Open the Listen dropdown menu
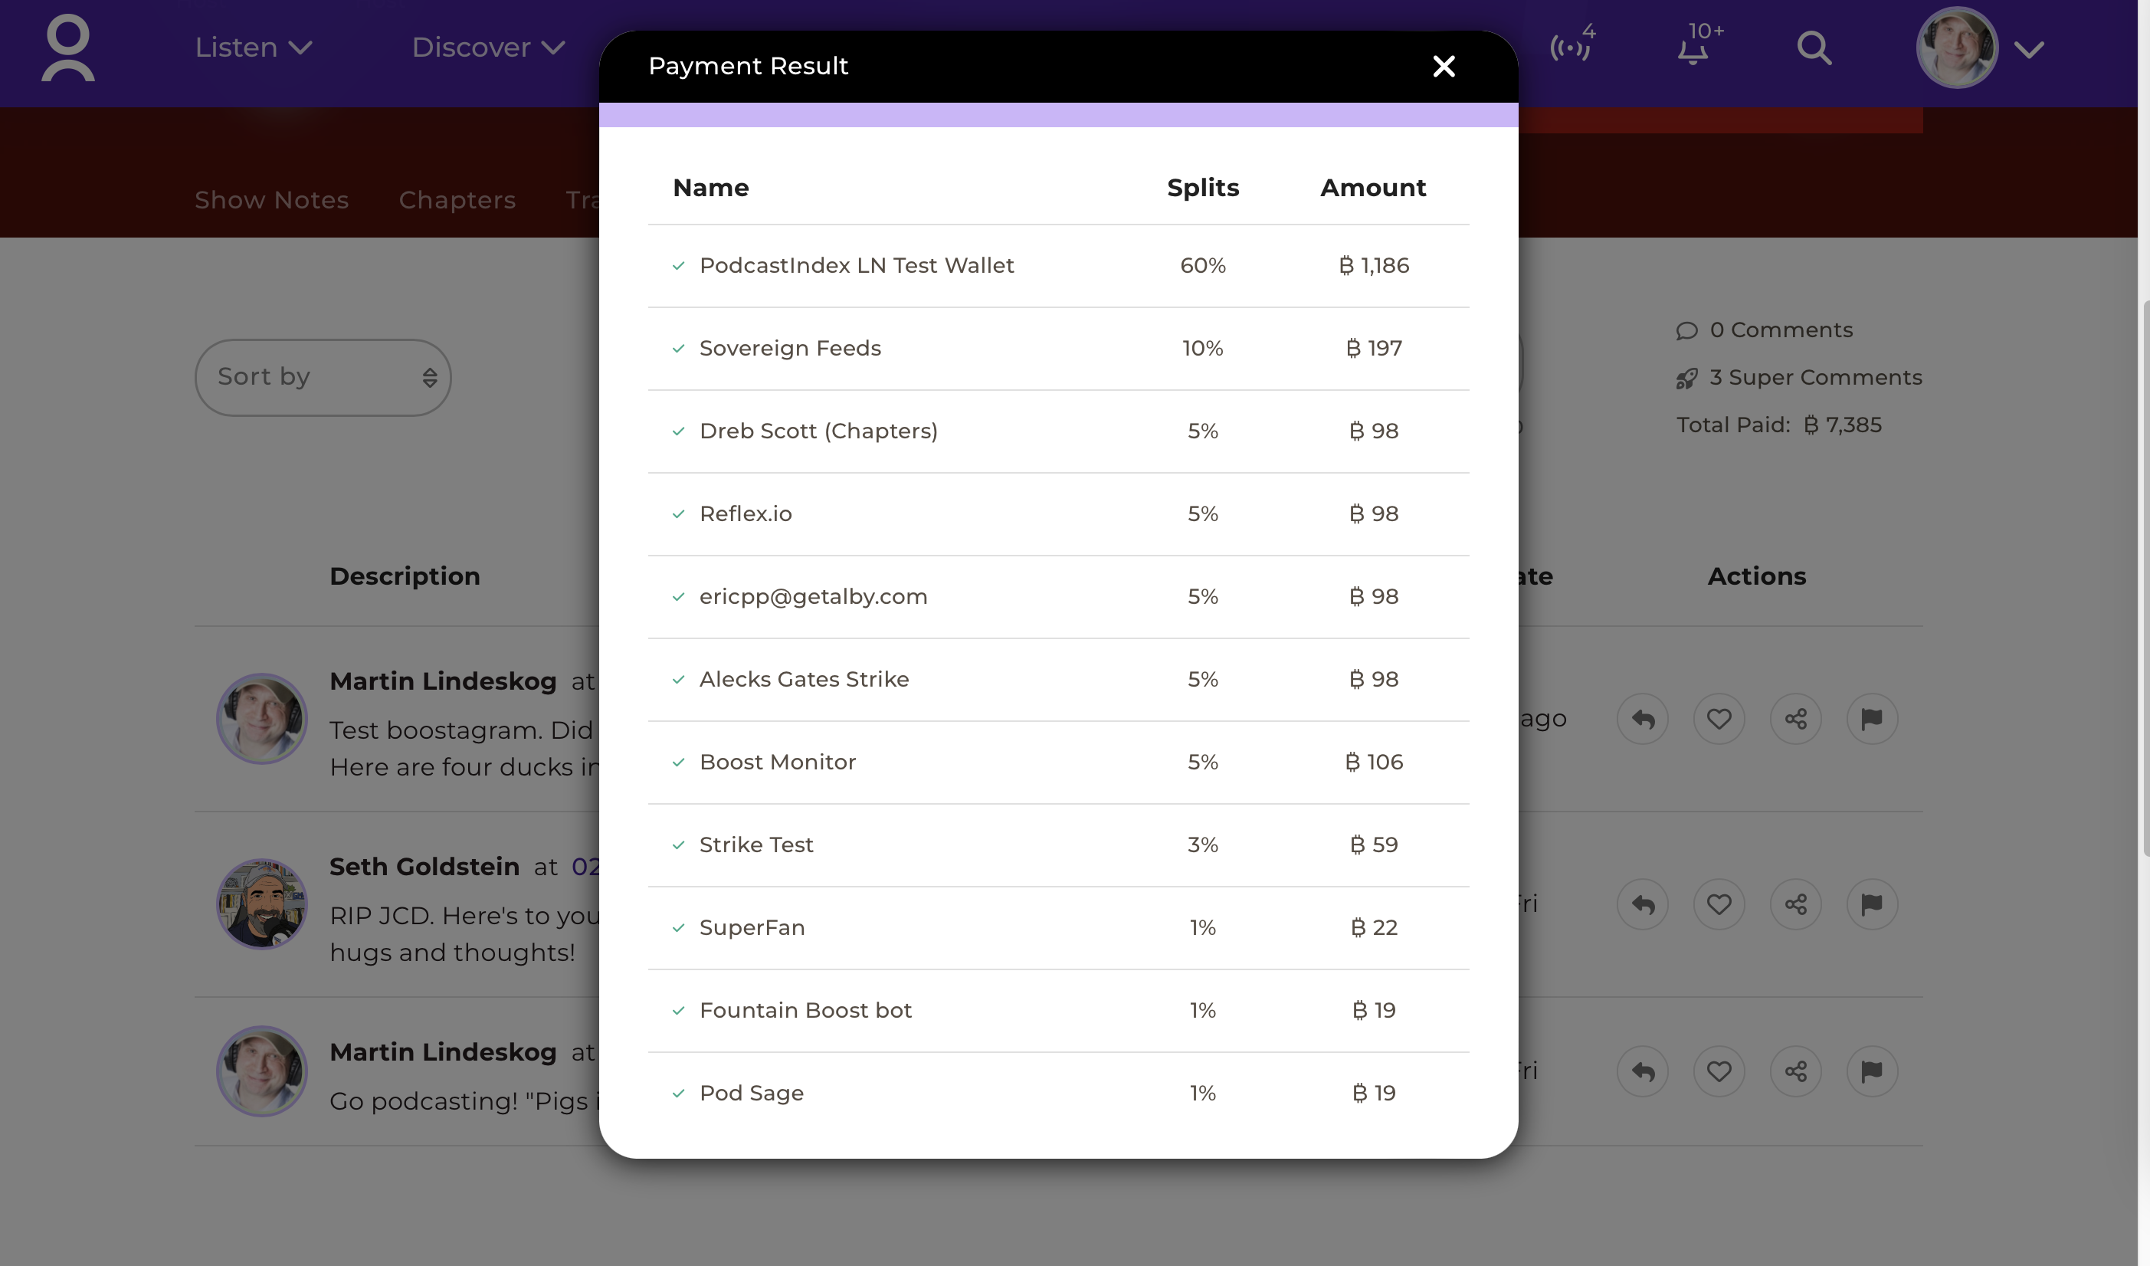 point(254,47)
